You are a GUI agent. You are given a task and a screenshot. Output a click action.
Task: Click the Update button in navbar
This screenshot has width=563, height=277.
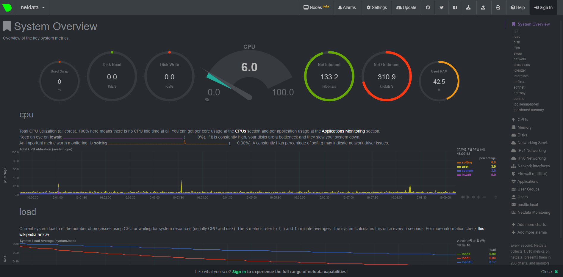click(406, 7)
